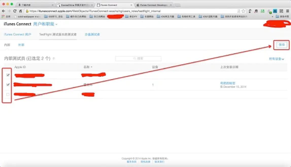
Task: Open the 多玩YY bookmark folder
Action: 131,16
